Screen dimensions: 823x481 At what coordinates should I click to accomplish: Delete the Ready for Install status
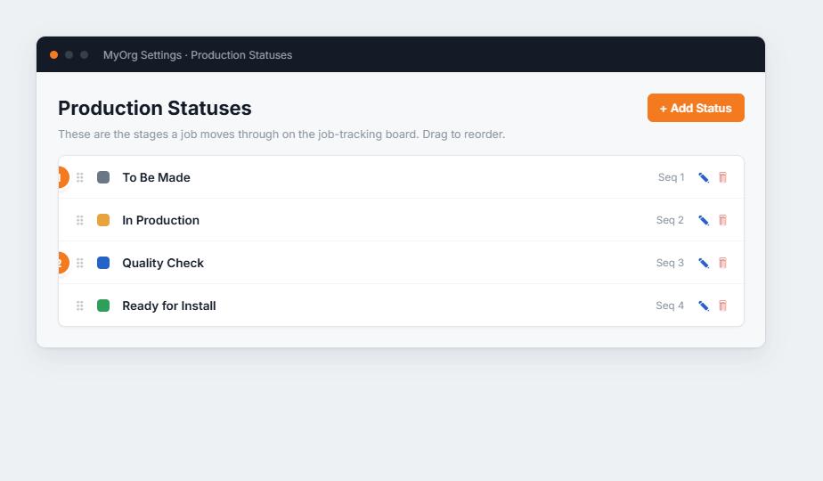[722, 306]
